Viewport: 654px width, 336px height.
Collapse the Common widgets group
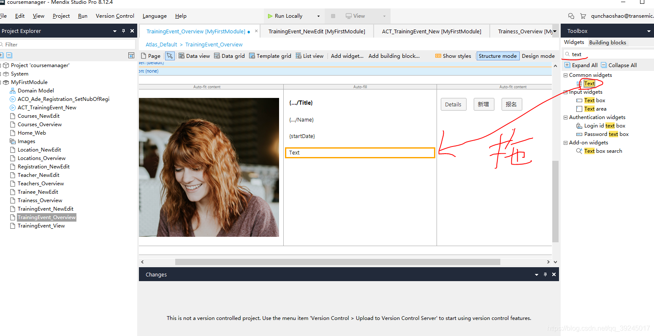point(566,75)
